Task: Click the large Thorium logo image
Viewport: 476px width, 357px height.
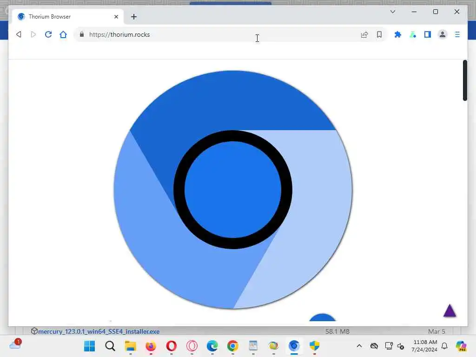Action: click(x=233, y=190)
